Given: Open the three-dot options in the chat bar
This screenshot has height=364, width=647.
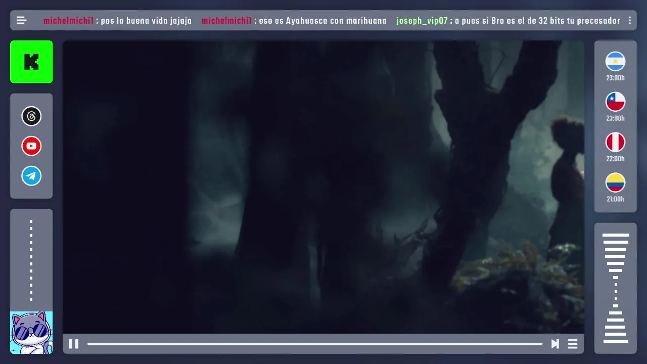Looking at the screenshot, I should tap(630, 21).
